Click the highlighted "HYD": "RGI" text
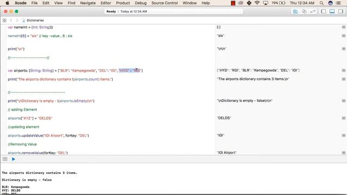This screenshot has height=195, width=347. (130, 70)
